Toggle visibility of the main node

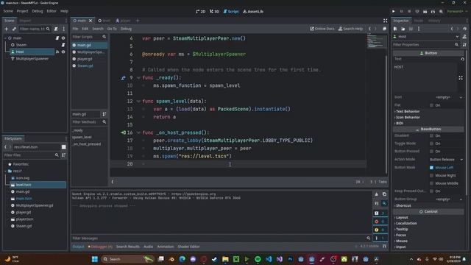click(63, 38)
